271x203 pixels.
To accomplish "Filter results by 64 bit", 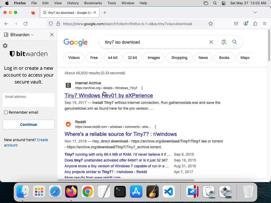I will click(113, 58).
